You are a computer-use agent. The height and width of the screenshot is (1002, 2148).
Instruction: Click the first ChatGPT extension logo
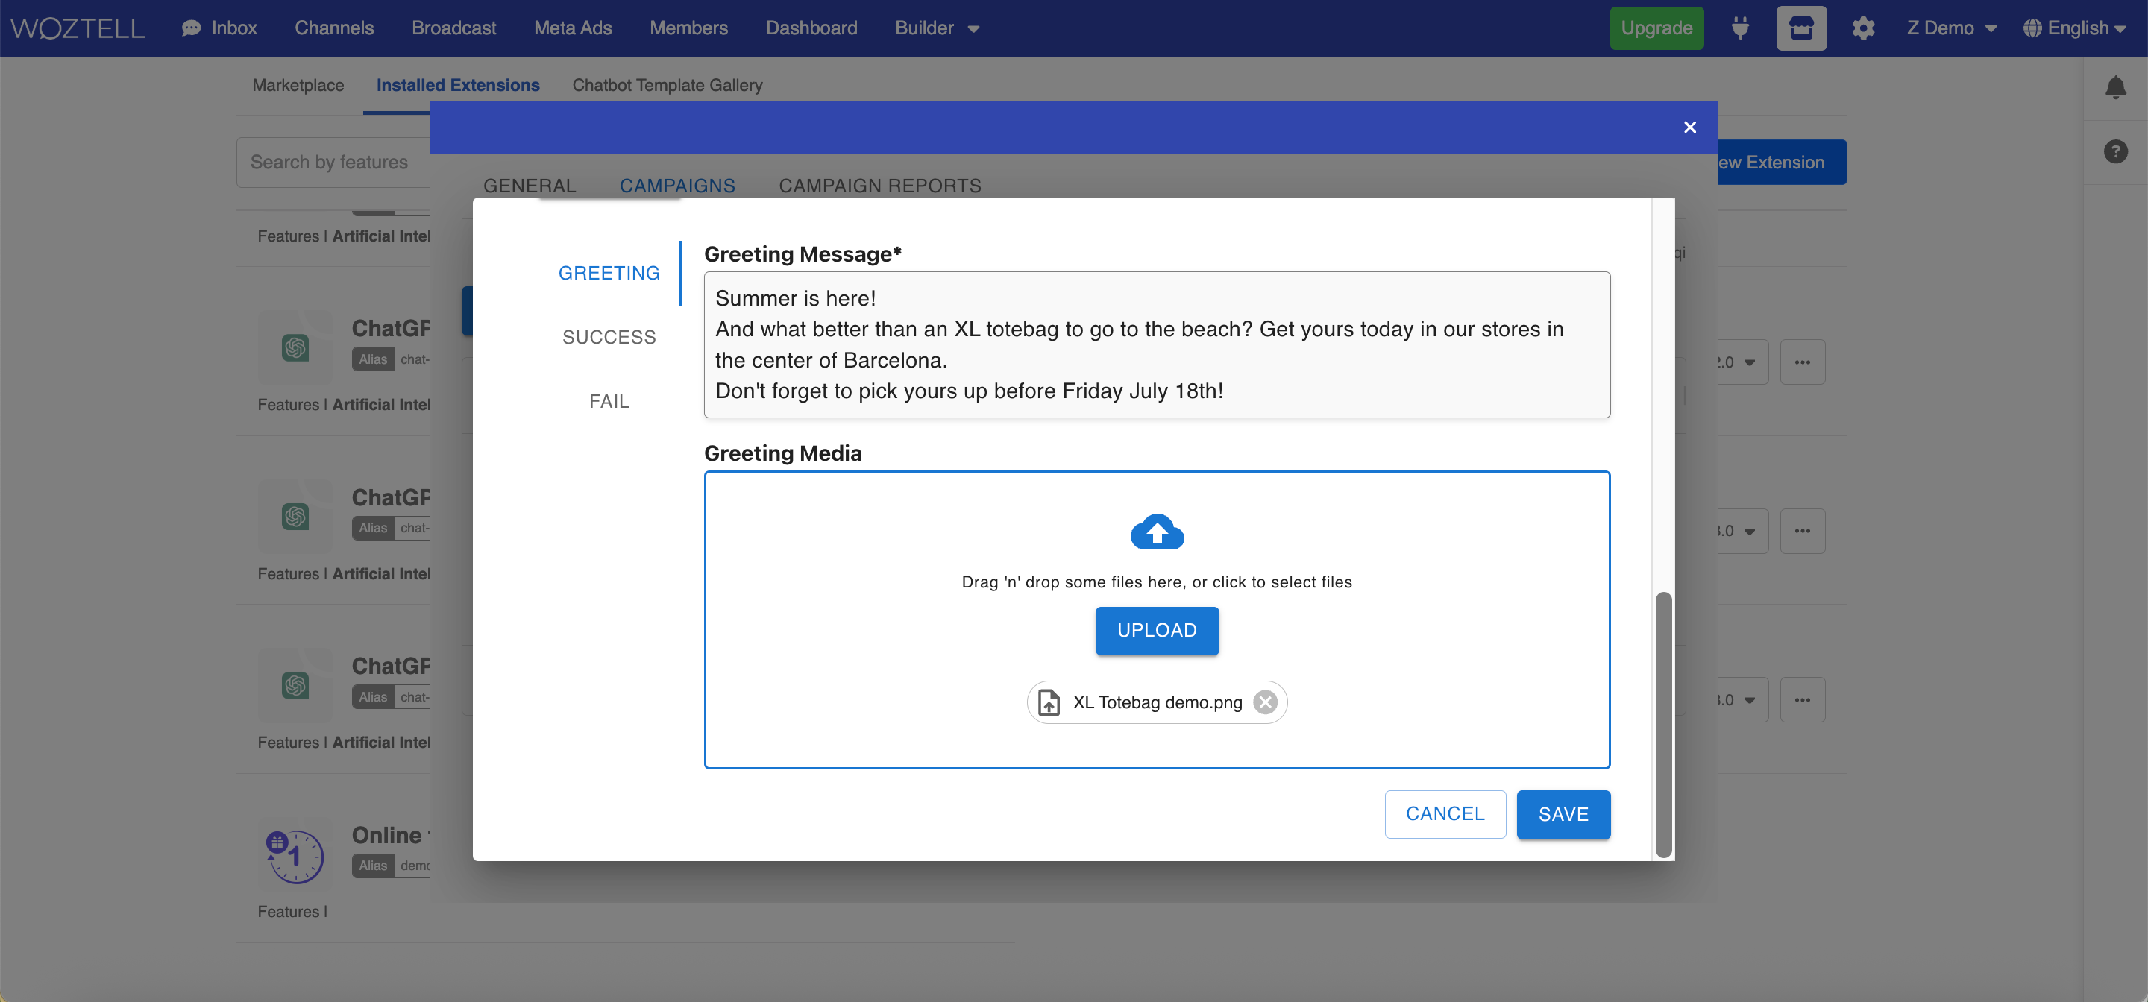coord(295,347)
